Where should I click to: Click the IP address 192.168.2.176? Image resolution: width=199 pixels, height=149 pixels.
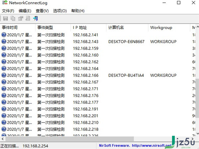point(86,95)
